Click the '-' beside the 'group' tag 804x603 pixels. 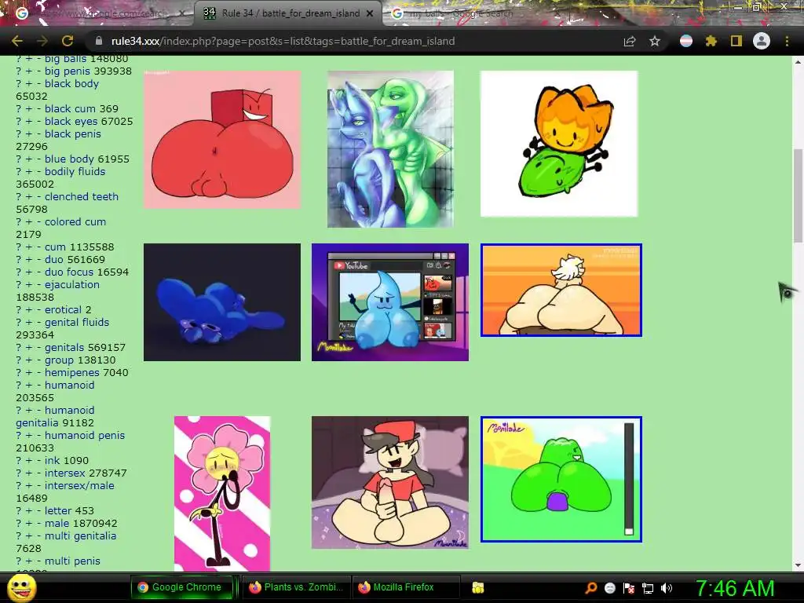pos(38,360)
